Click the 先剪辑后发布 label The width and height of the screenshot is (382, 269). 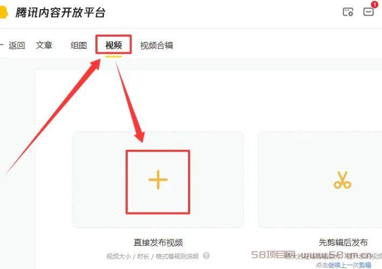tap(343, 243)
